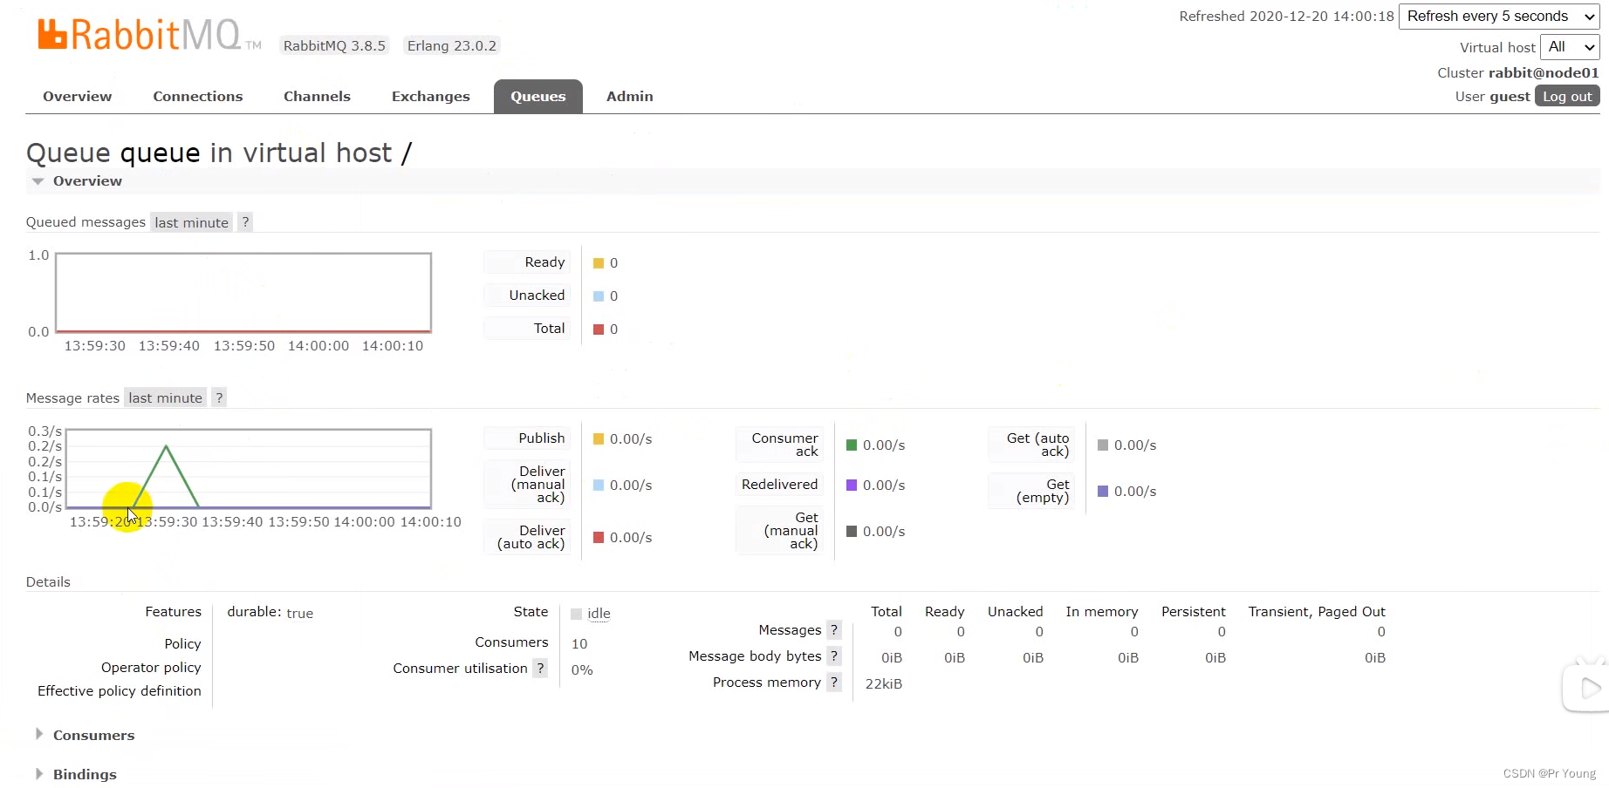Open help for Process memory

(x=834, y=683)
